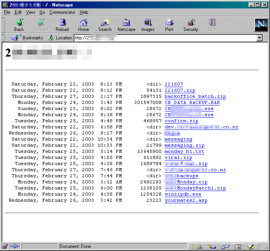This screenshot has height=251, width=270.
Task: Open the Bookmarks menu button
Action: click(28, 38)
